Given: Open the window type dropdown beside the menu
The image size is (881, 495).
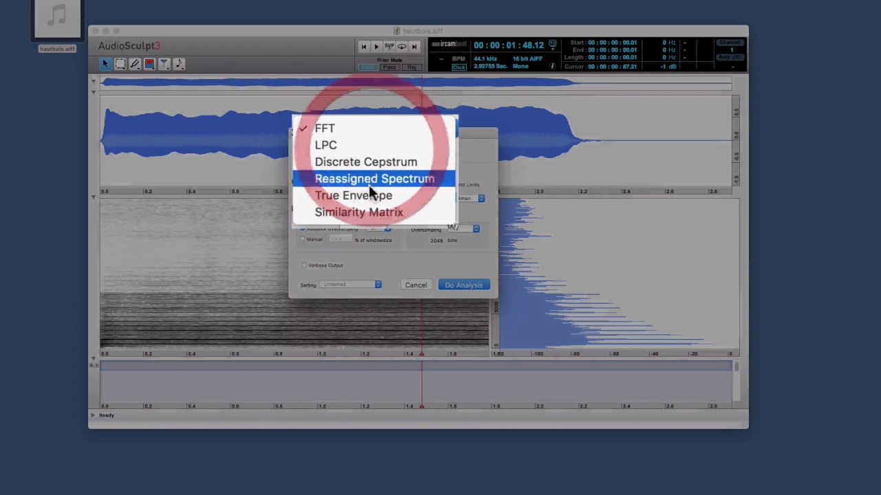Looking at the screenshot, I should 471,198.
